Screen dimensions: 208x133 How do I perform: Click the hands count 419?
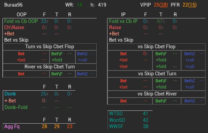point(102,5)
